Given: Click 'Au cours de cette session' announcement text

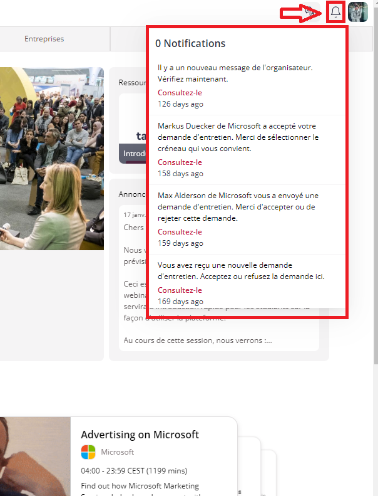Looking at the screenshot, I should tap(198, 340).
